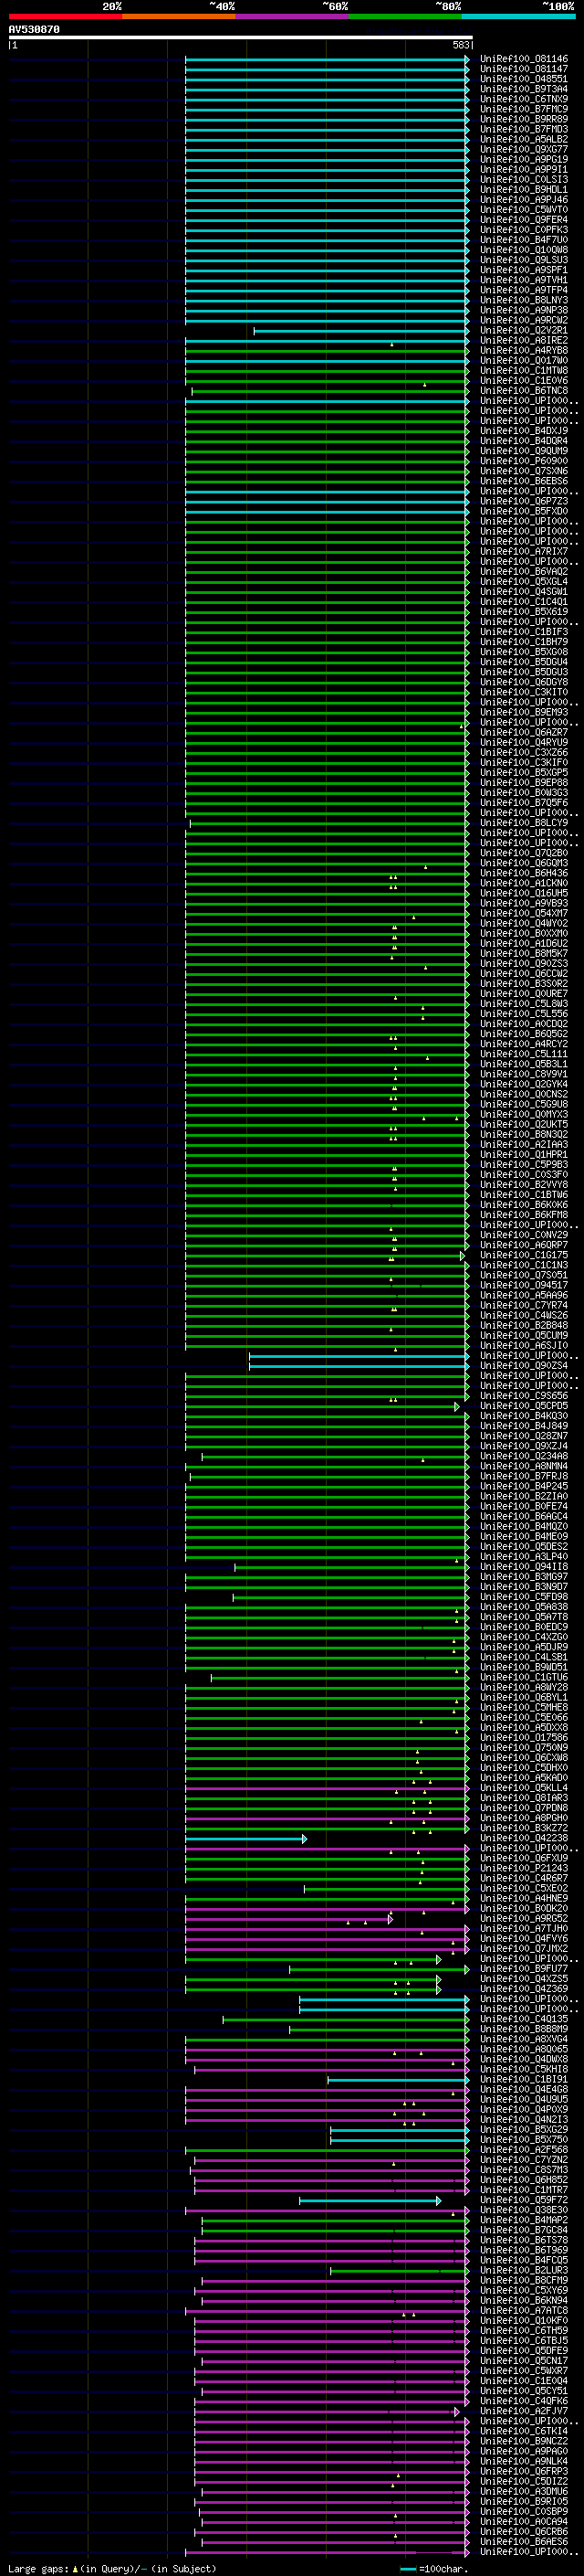Select the UniRef100_C5XE02 label
584x2576 pixels.
(524, 1888)
